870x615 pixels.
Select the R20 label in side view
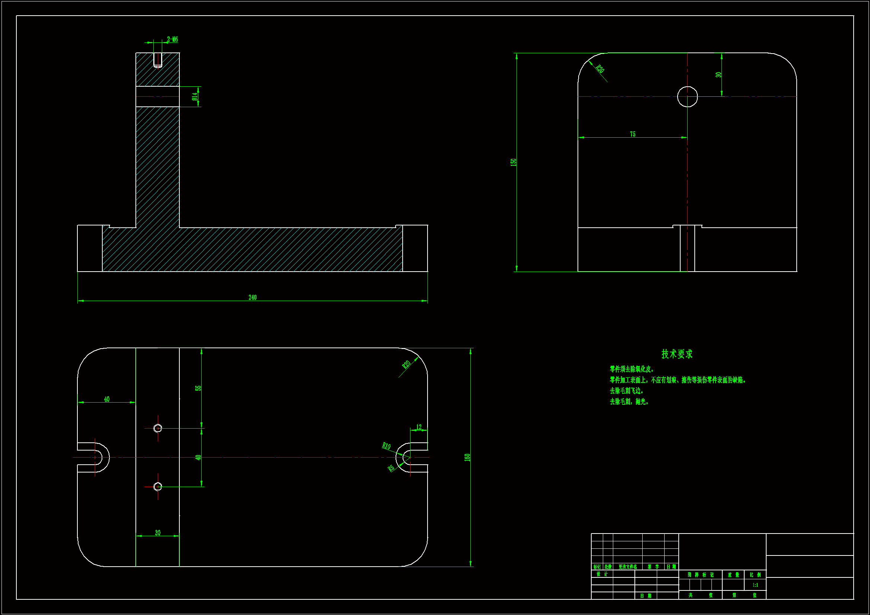coord(600,69)
